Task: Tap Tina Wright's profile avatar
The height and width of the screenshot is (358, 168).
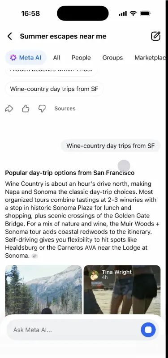Action: [x=94, y=275]
